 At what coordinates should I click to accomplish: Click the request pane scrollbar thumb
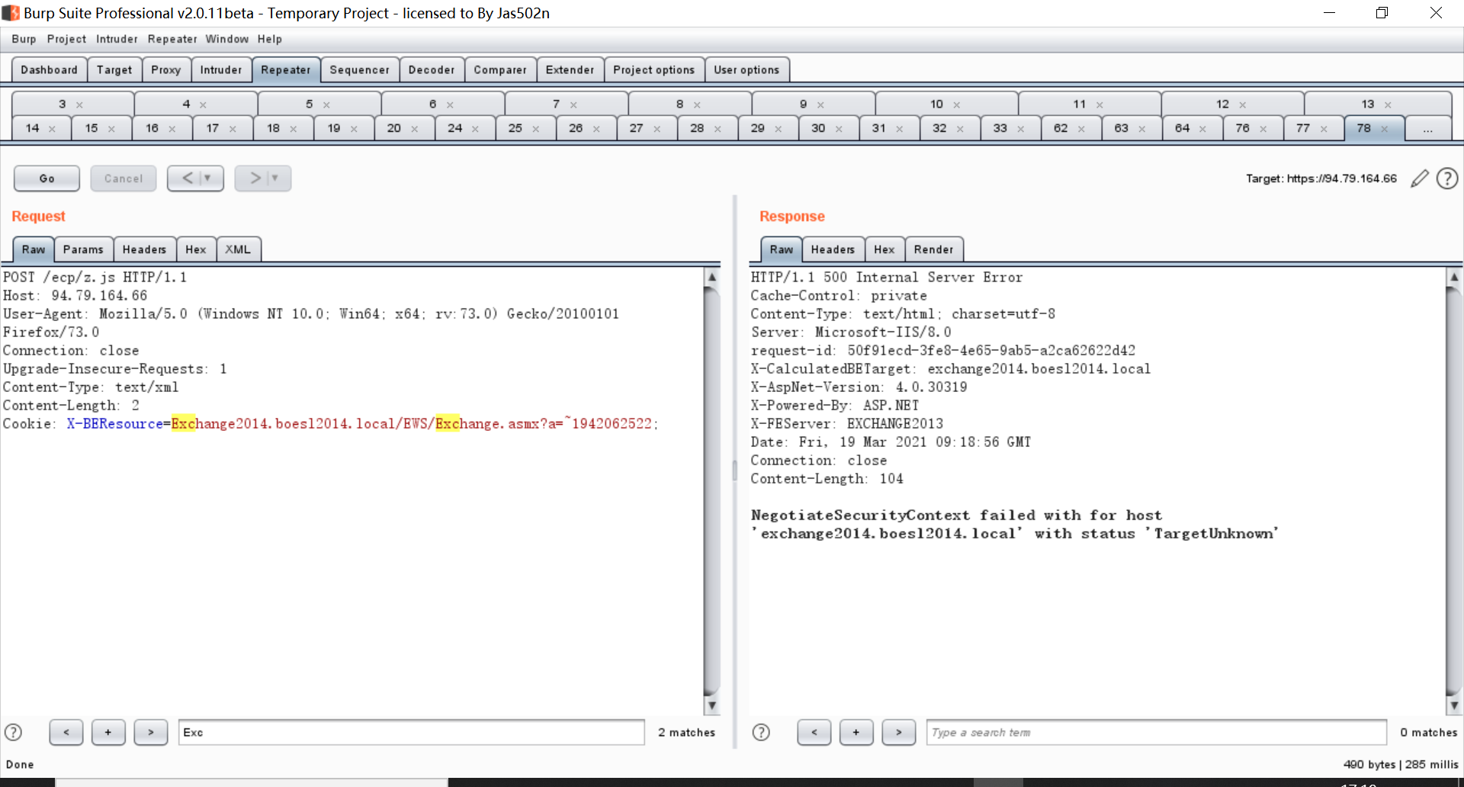tap(711, 492)
